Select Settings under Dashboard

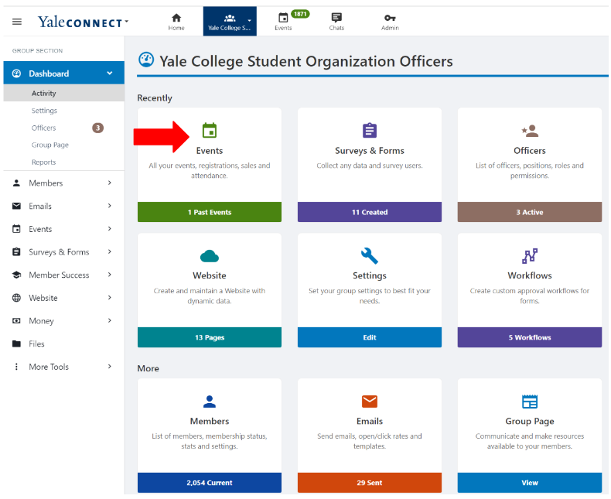44,111
